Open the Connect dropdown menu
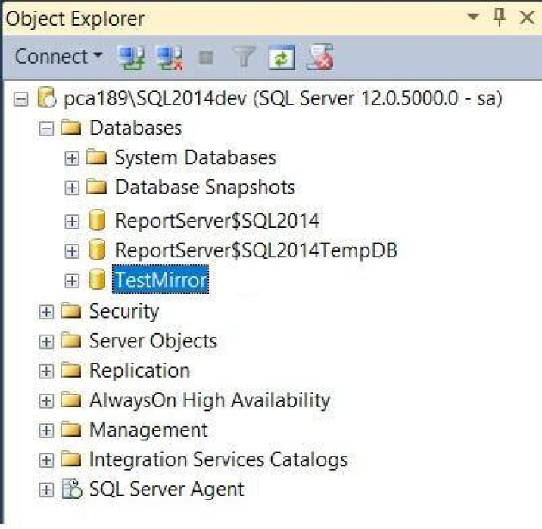Screen dimensions: 542x529 [x=59, y=56]
